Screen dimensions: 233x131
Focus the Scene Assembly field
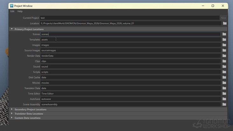pos(131,104)
